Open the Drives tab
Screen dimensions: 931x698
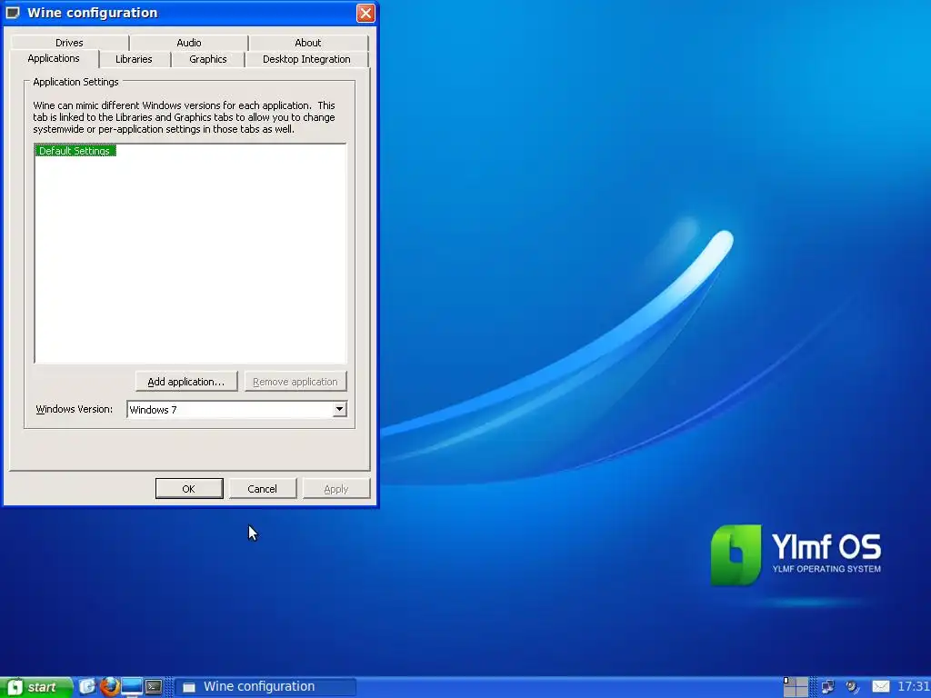[x=69, y=43]
